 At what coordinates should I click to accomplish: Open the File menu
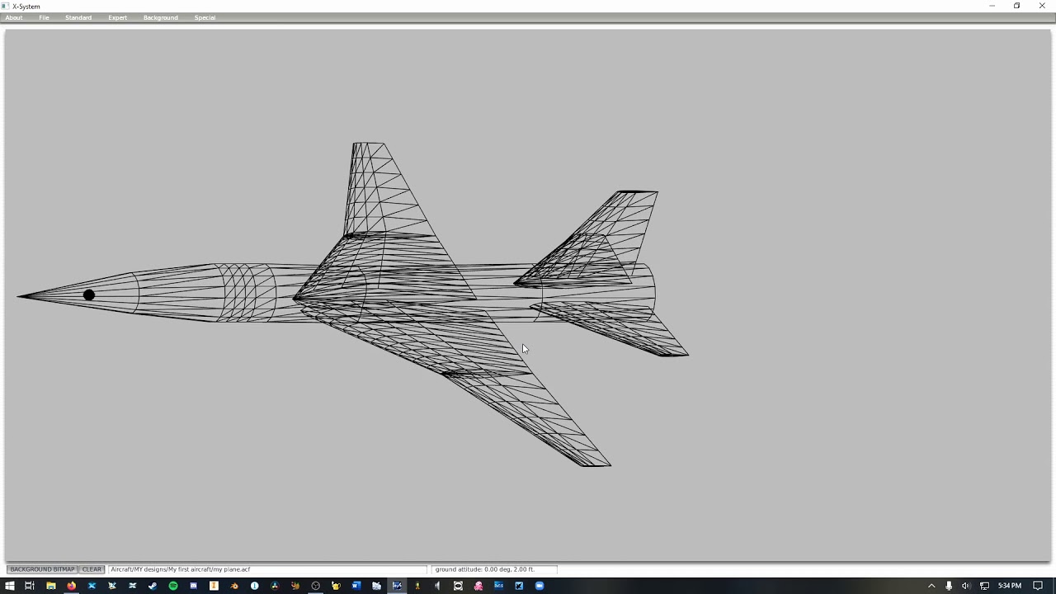click(44, 17)
